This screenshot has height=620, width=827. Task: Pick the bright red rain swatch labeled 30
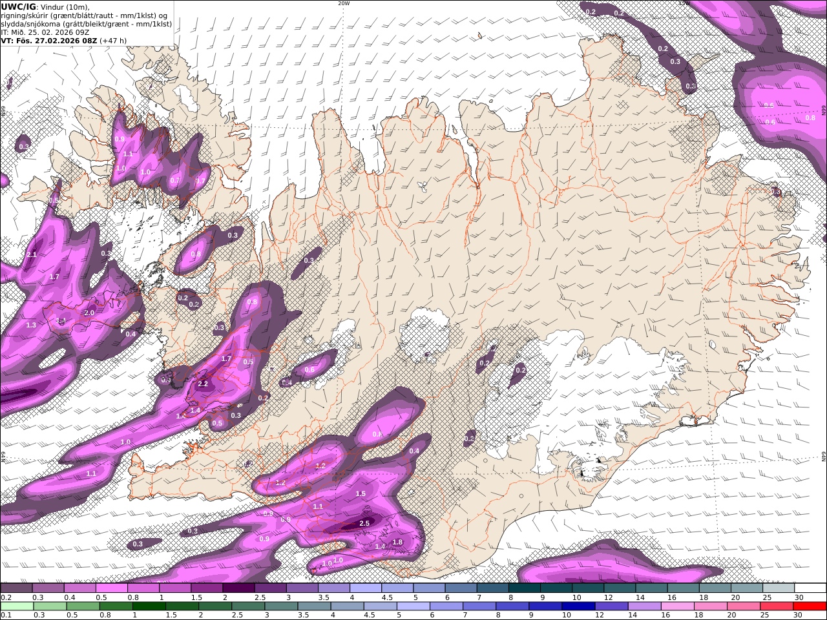tap(810, 606)
